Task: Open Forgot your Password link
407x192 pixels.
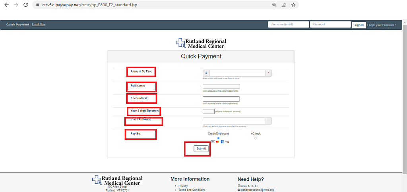Action: tap(381, 25)
